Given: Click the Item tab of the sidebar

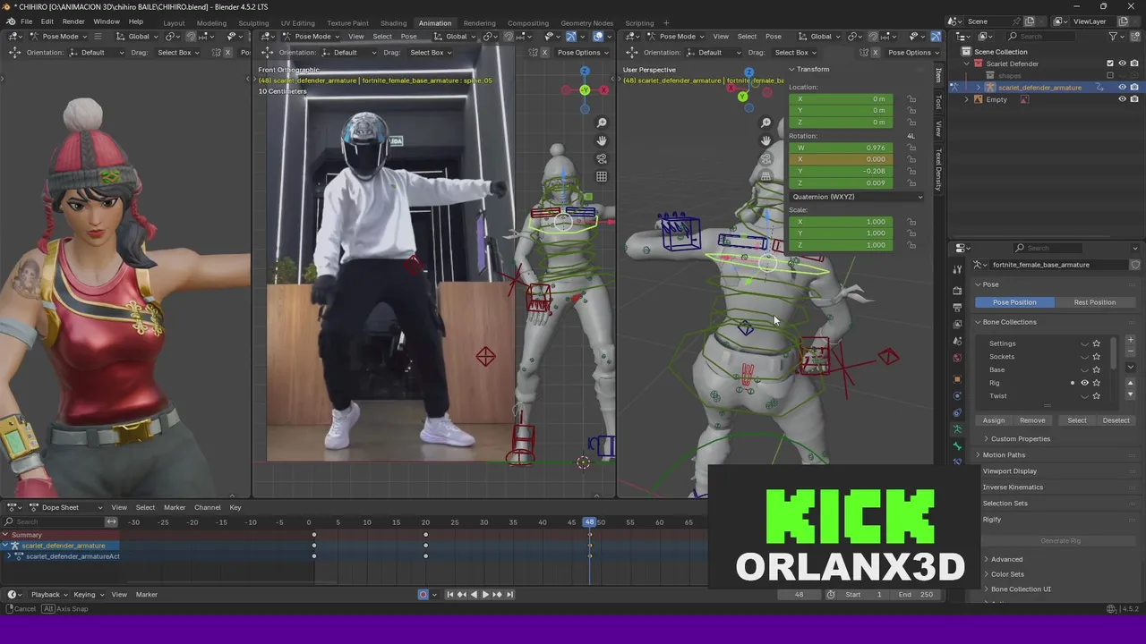Looking at the screenshot, I should [938, 75].
